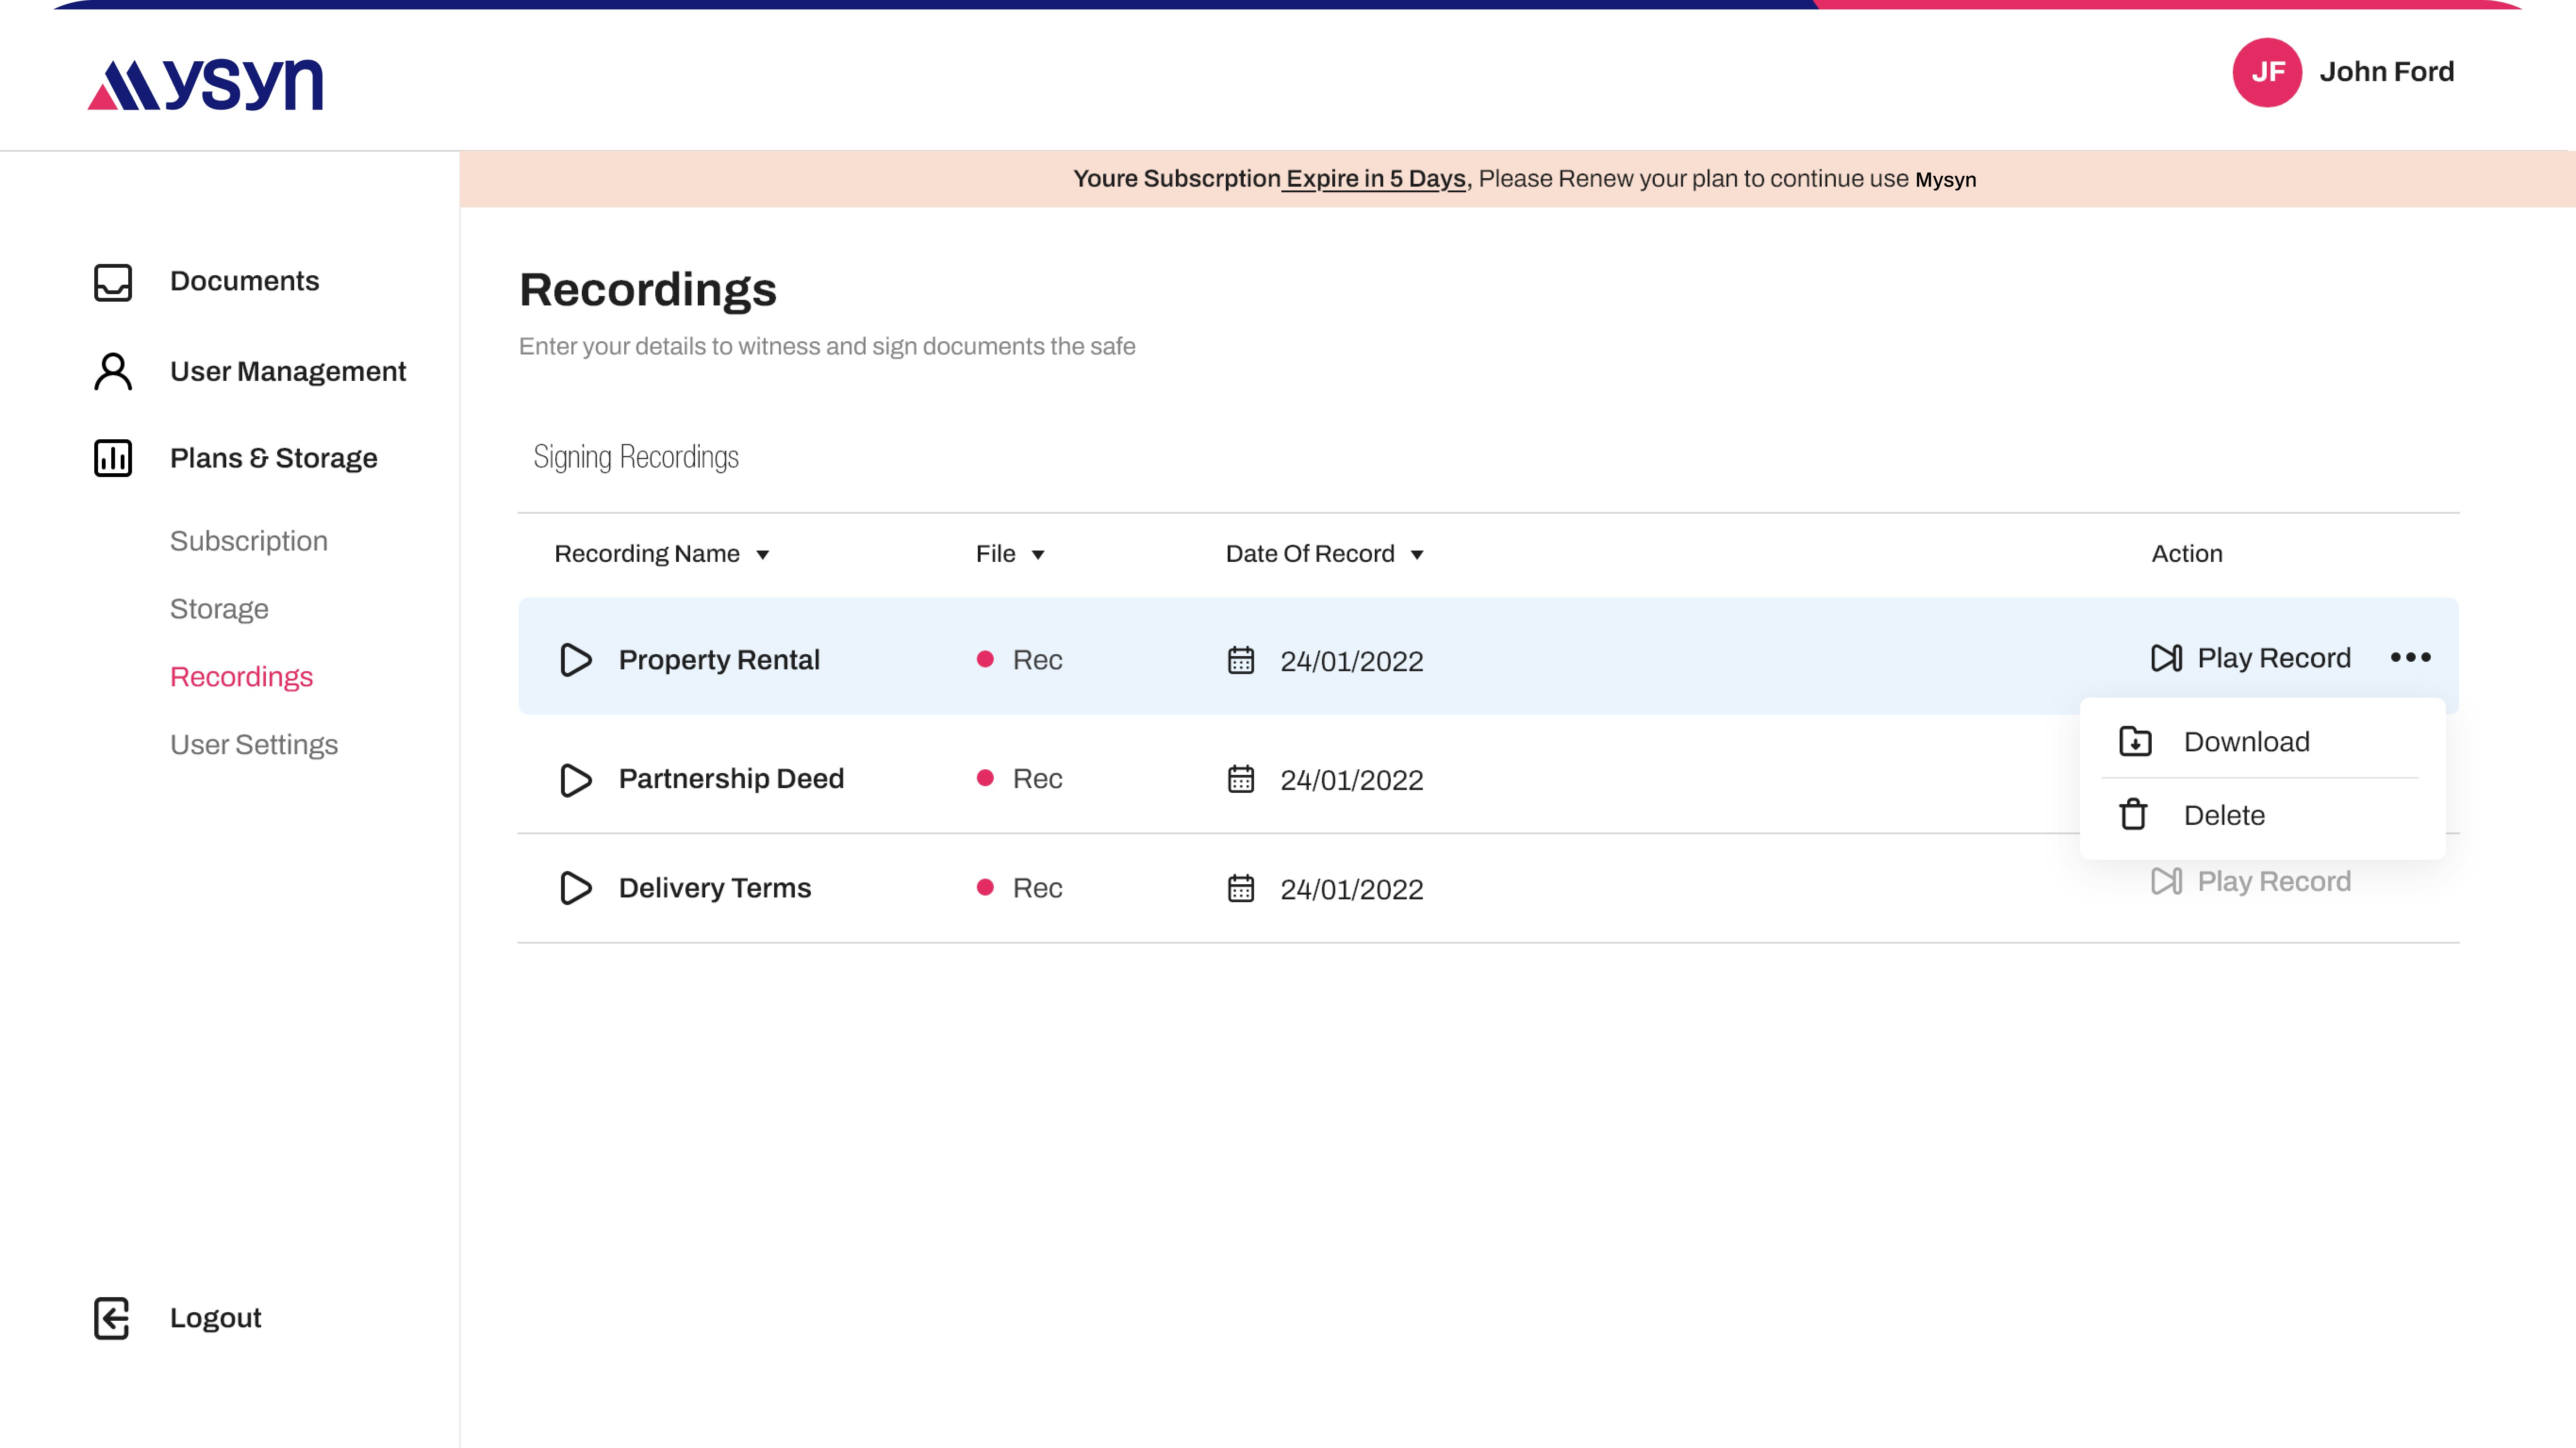
Task: Play the Partnership Deed recording
Action: 575,779
